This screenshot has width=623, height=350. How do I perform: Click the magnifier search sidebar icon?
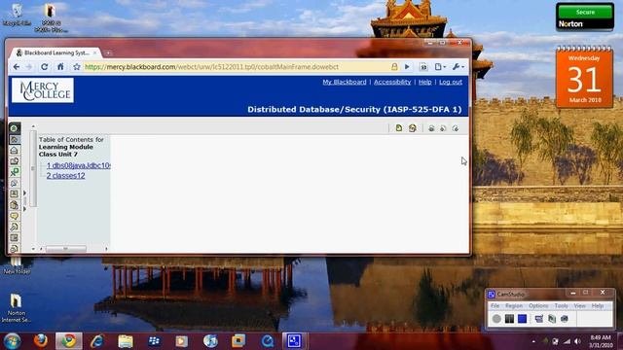click(x=14, y=227)
